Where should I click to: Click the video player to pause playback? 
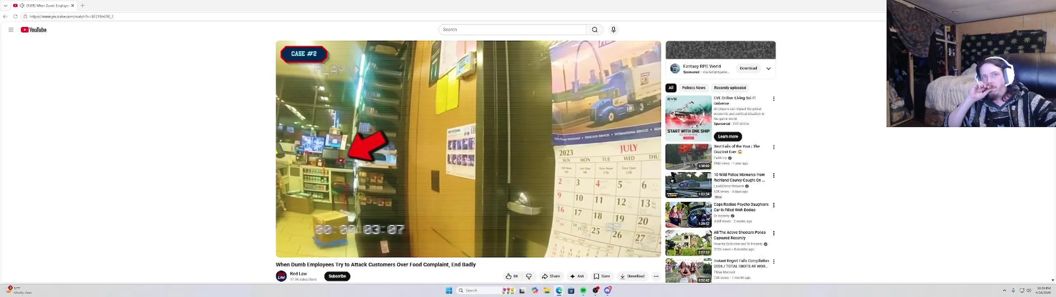(468, 149)
